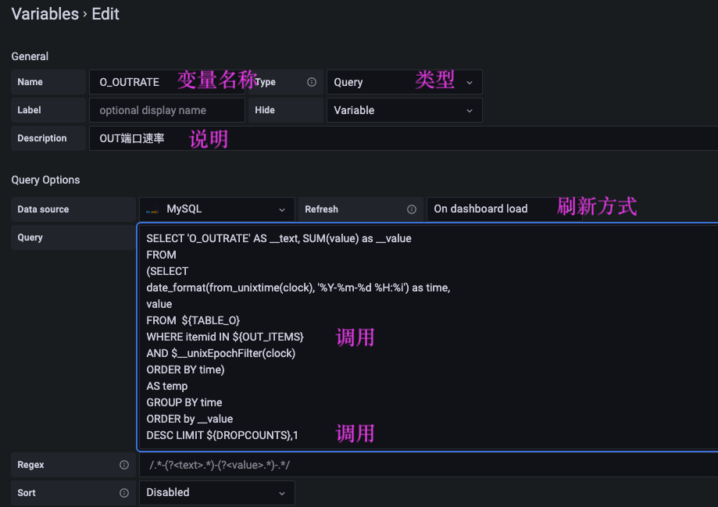Screen dimensions: 718x507
Task: Click the line 'ORDER BY time)'
Action: click(x=185, y=370)
